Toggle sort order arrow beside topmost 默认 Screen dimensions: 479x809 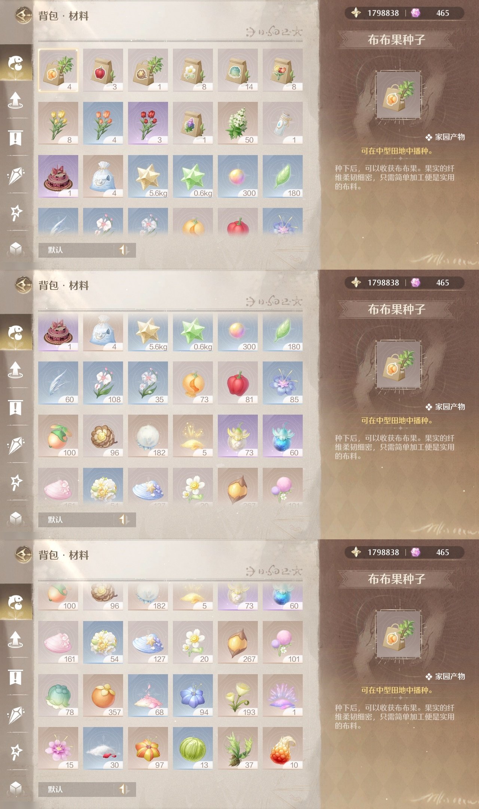[x=125, y=250]
